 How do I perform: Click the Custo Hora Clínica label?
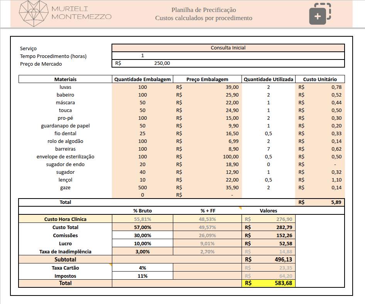64,219
